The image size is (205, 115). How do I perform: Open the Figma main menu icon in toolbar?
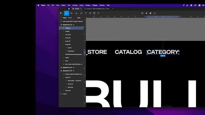click(61, 13)
